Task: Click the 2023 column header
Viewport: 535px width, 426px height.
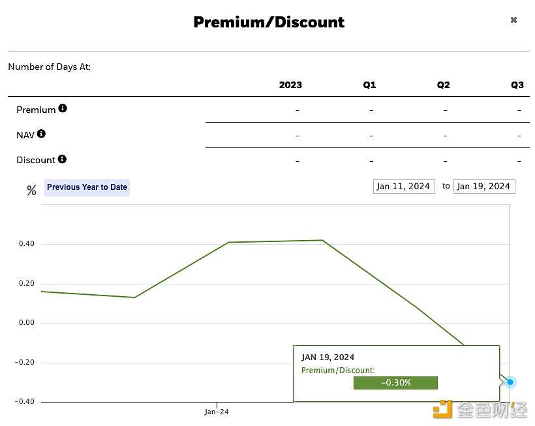Action: pos(290,85)
